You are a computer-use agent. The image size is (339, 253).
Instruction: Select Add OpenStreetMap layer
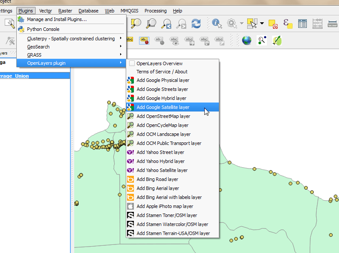163,116
